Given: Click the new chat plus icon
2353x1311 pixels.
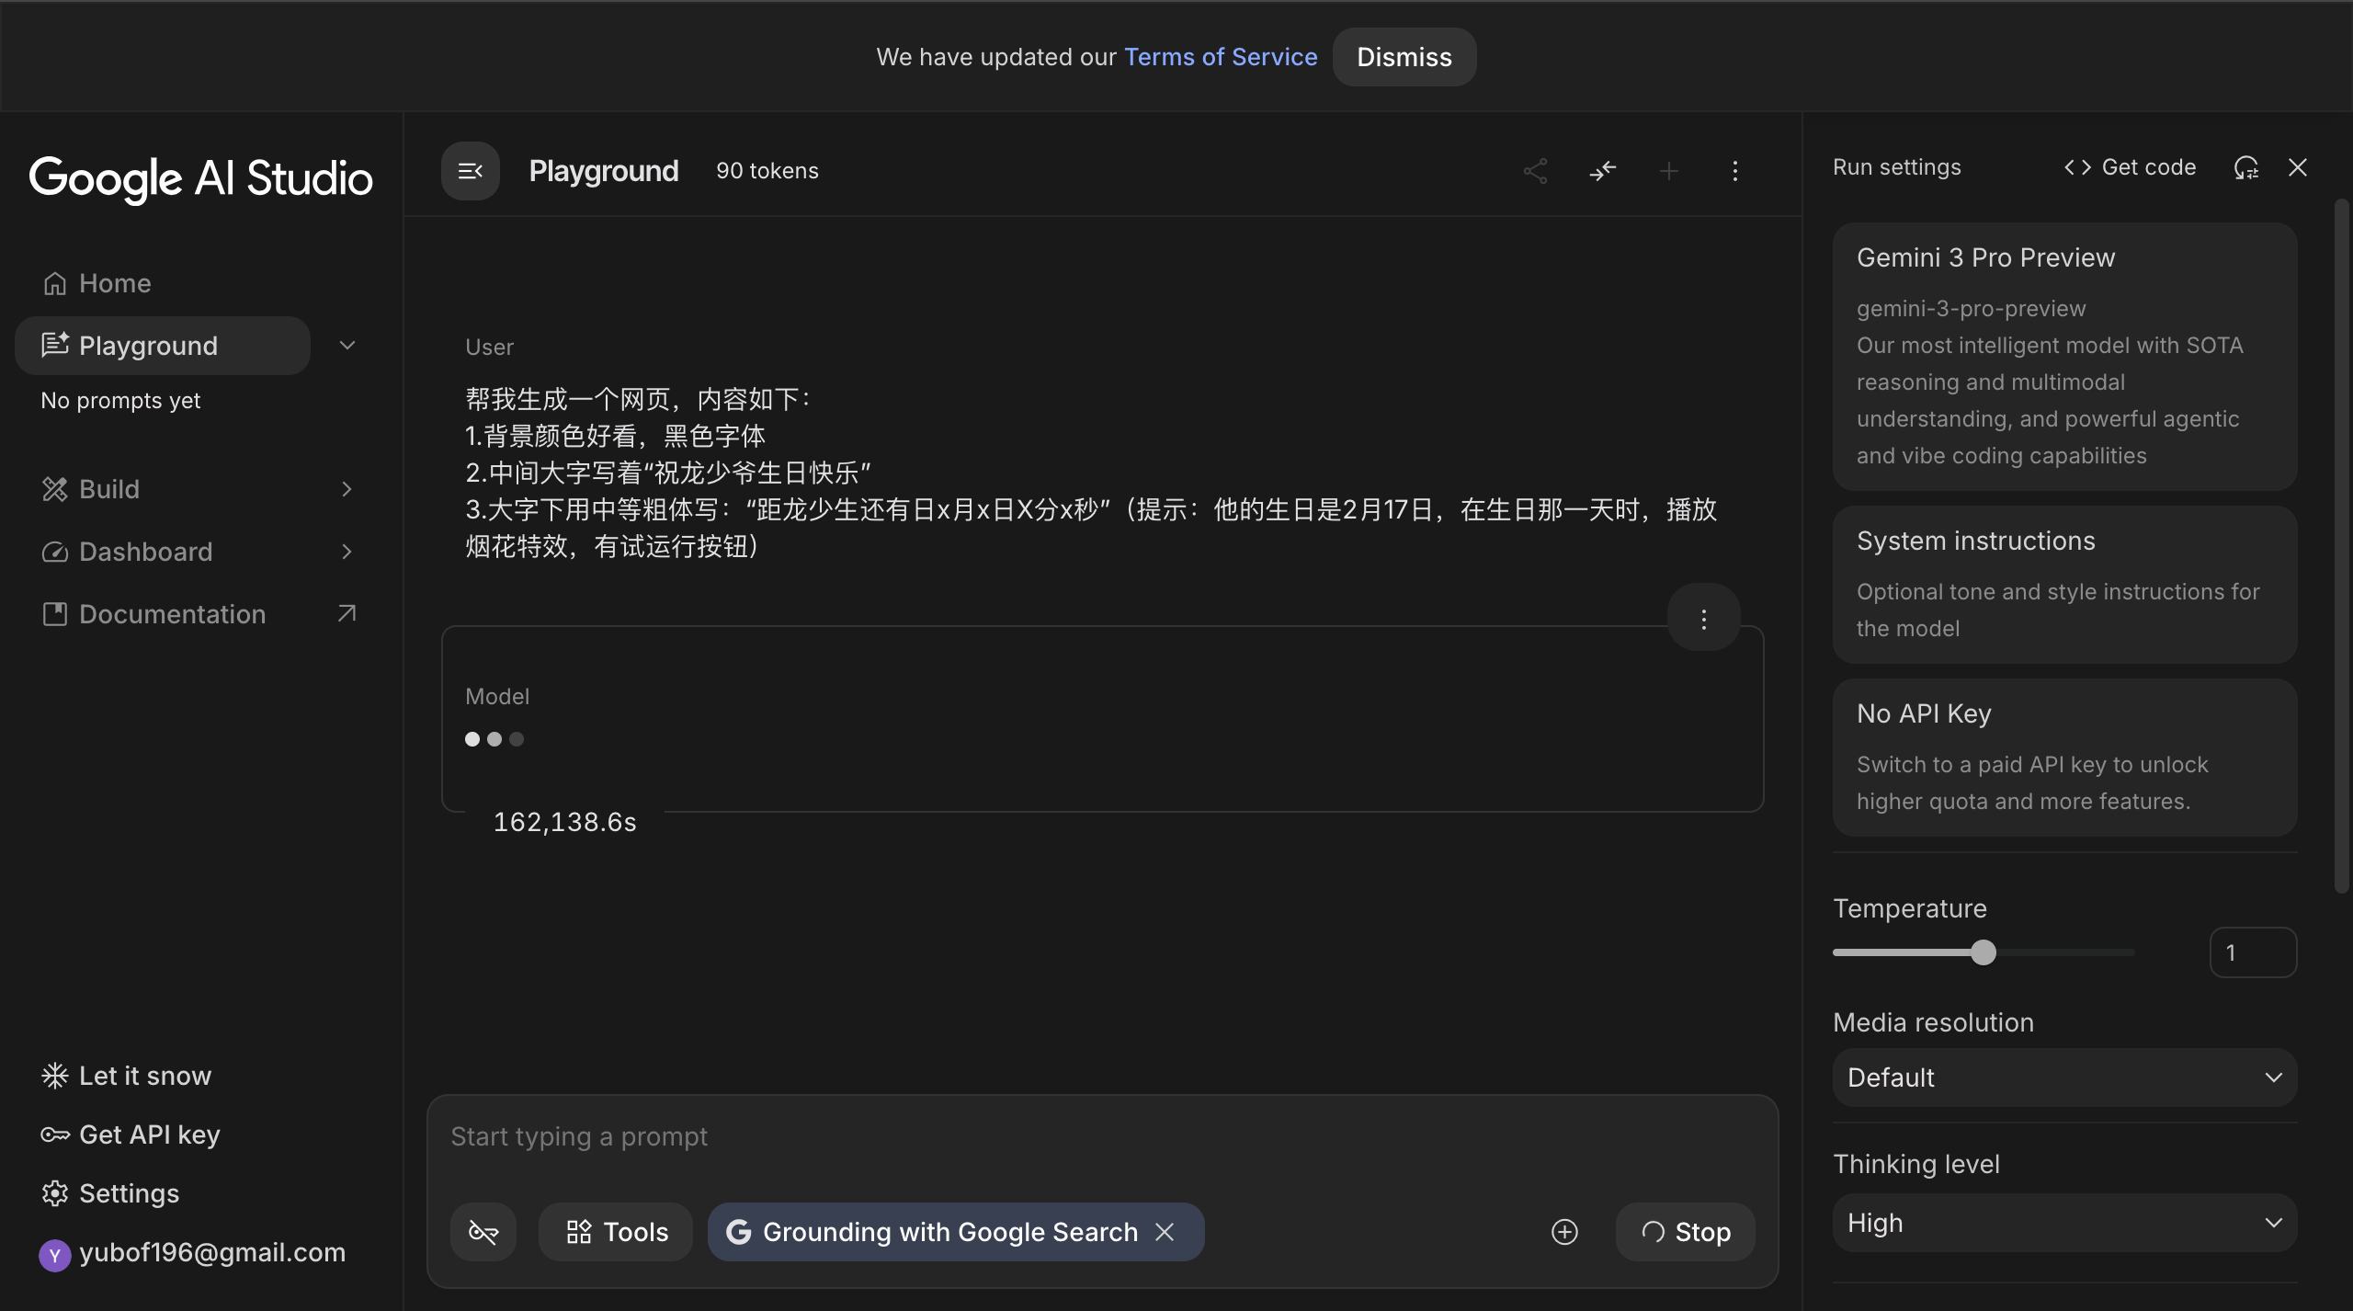Looking at the screenshot, I should [x=1669, y=171].
